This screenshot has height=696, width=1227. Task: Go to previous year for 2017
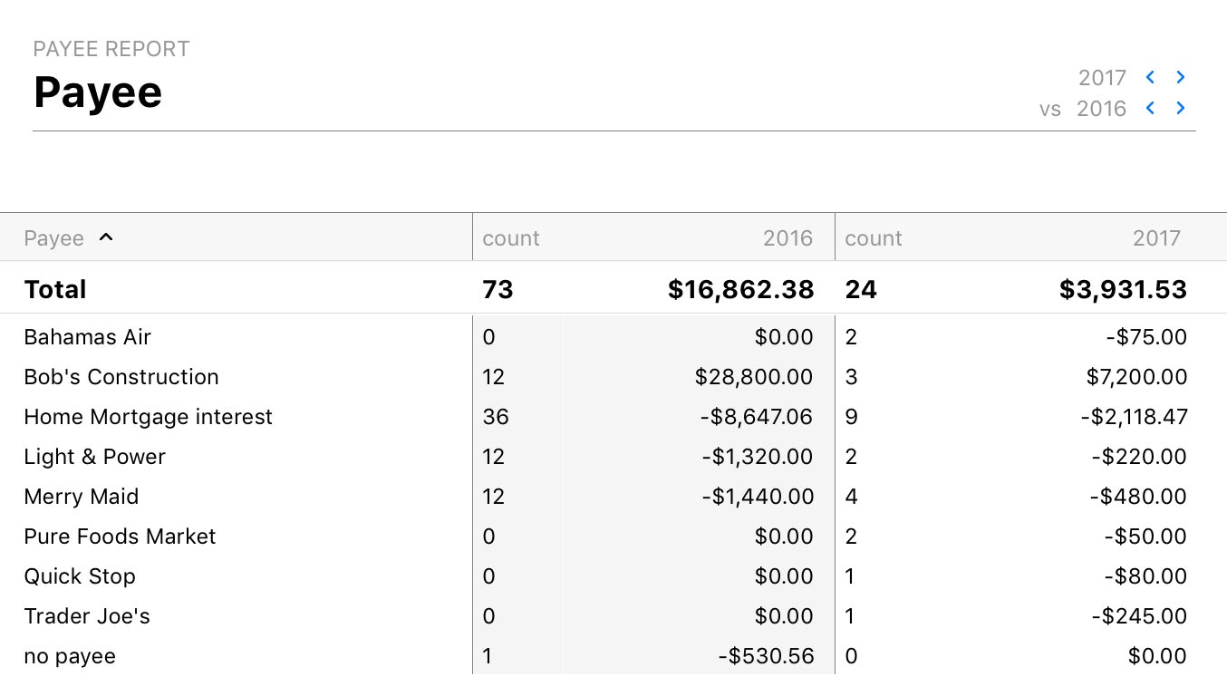pyautogui.click(x=1150, y=78)
